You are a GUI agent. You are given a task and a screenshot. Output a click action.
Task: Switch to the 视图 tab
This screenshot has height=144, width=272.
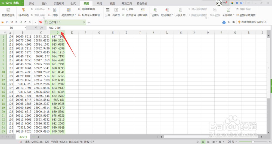(x=113, y=4)
